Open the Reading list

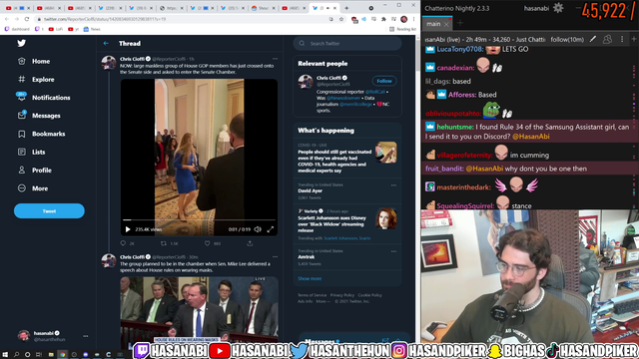pyautogui.click(x=402, y=29)
